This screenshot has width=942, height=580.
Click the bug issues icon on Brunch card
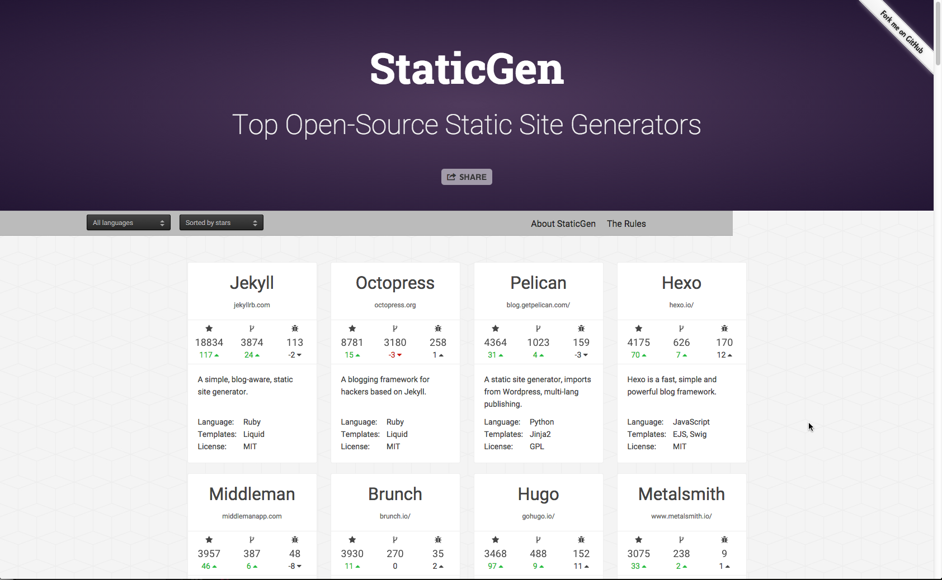[x=438, y=540]
